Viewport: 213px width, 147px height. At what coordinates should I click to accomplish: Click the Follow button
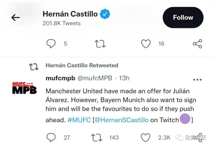(183, 17)
